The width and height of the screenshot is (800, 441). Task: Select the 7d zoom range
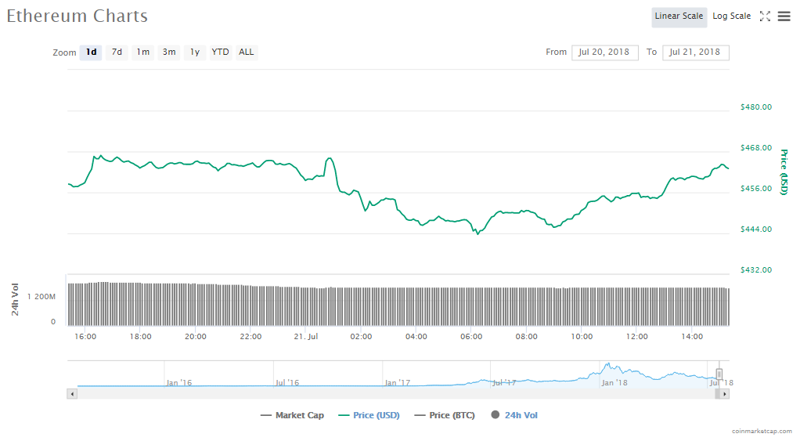[117, 52]
